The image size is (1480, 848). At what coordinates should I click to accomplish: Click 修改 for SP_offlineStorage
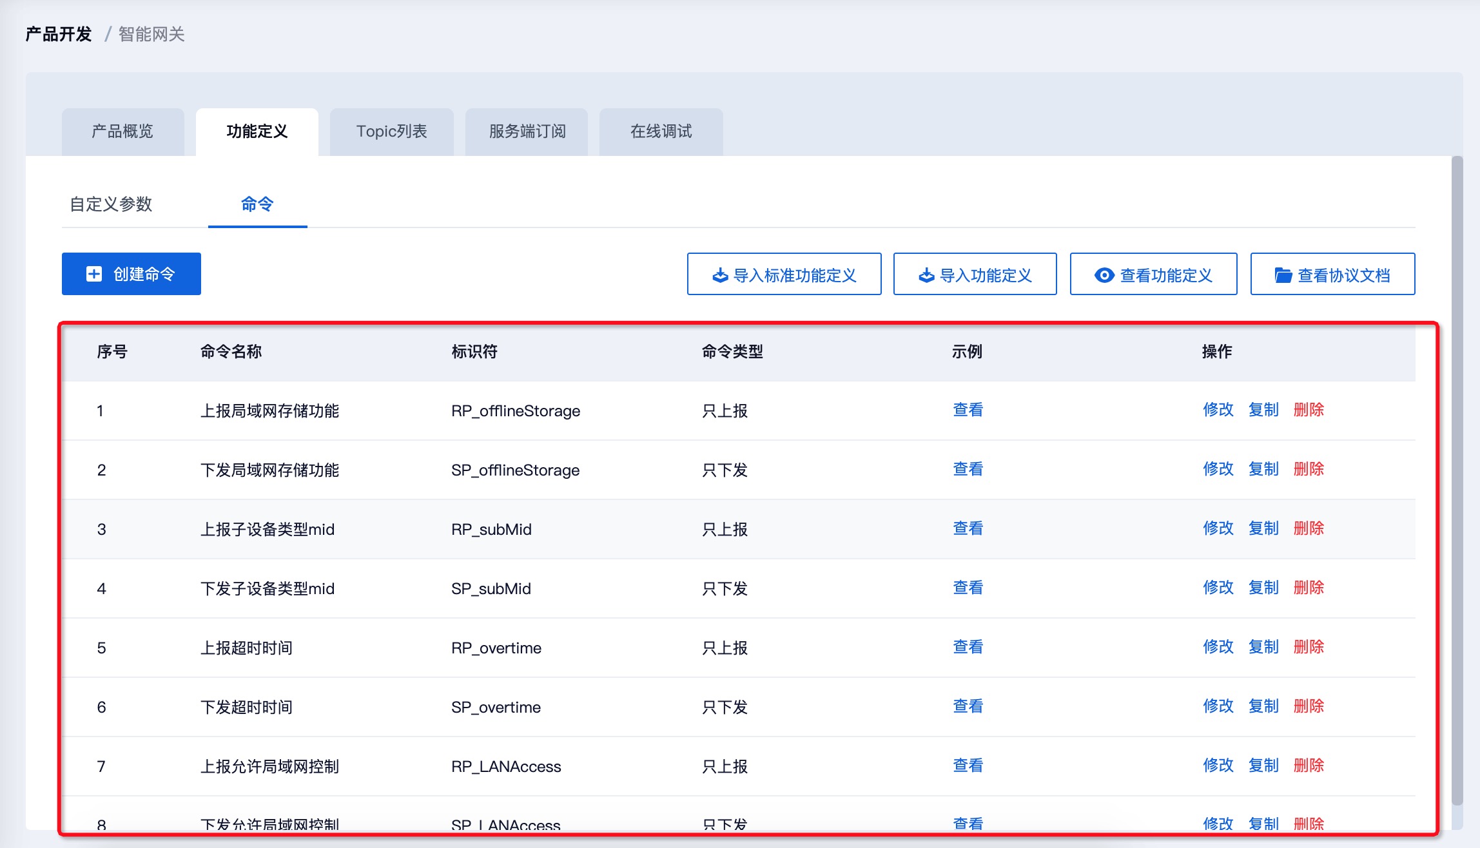point(1218,469)
